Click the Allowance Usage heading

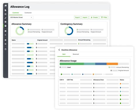[68, 61]
